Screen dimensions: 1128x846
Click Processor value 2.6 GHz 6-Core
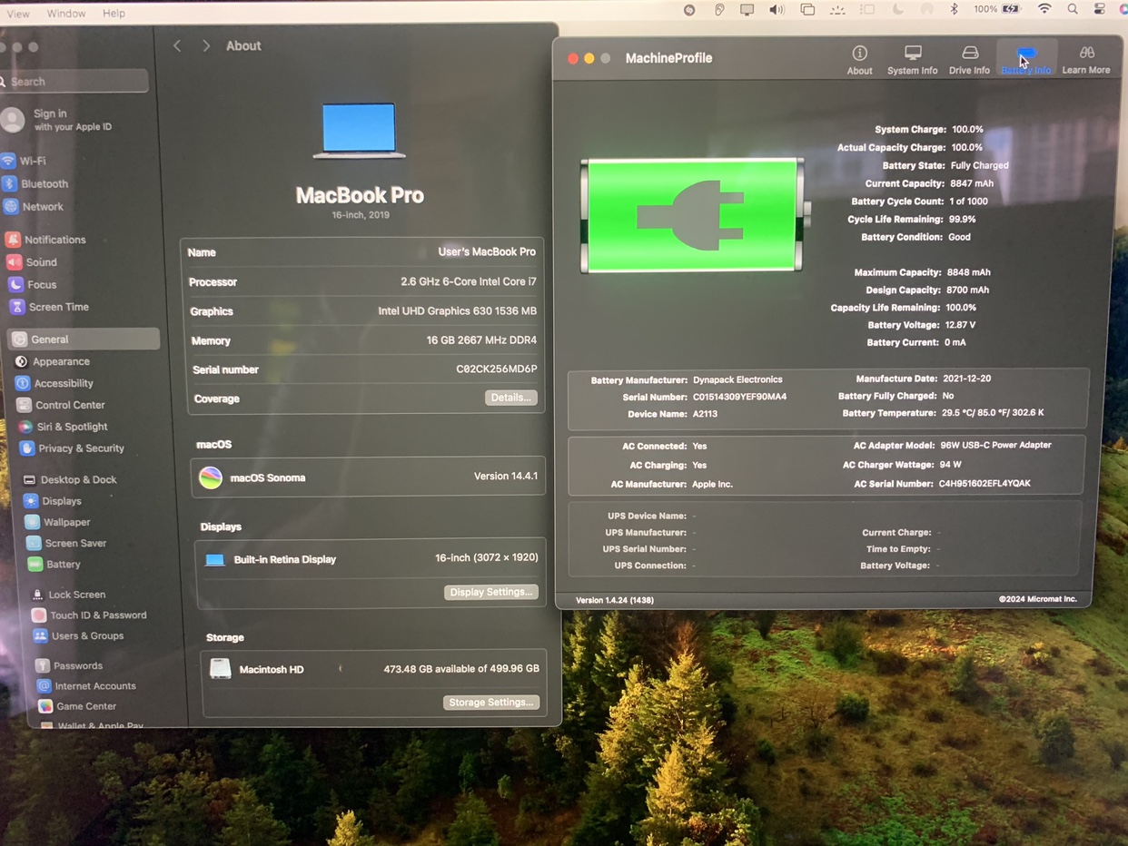[469, 281]
